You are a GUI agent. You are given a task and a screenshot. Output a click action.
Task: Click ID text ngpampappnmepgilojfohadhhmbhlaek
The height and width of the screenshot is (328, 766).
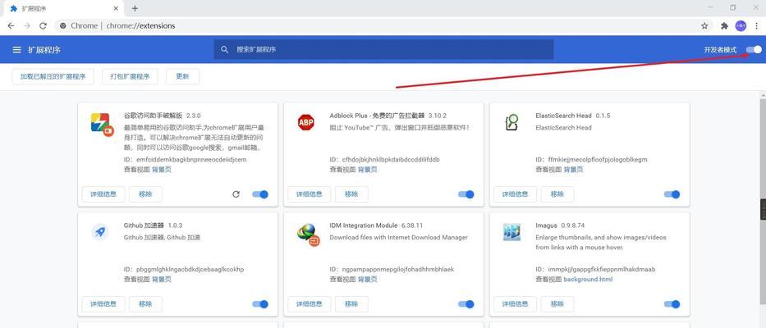398,270
